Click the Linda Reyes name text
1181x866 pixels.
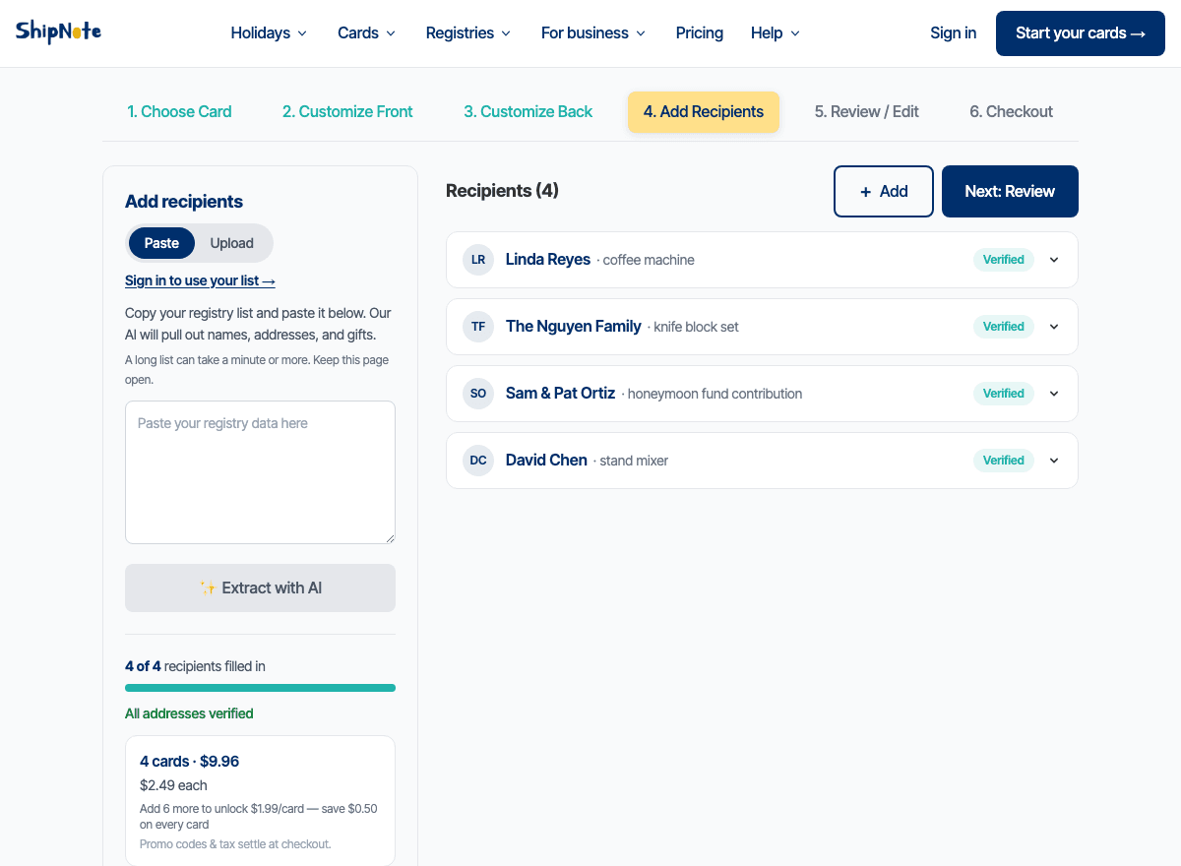pyautogui.click(x=548, y=260)
